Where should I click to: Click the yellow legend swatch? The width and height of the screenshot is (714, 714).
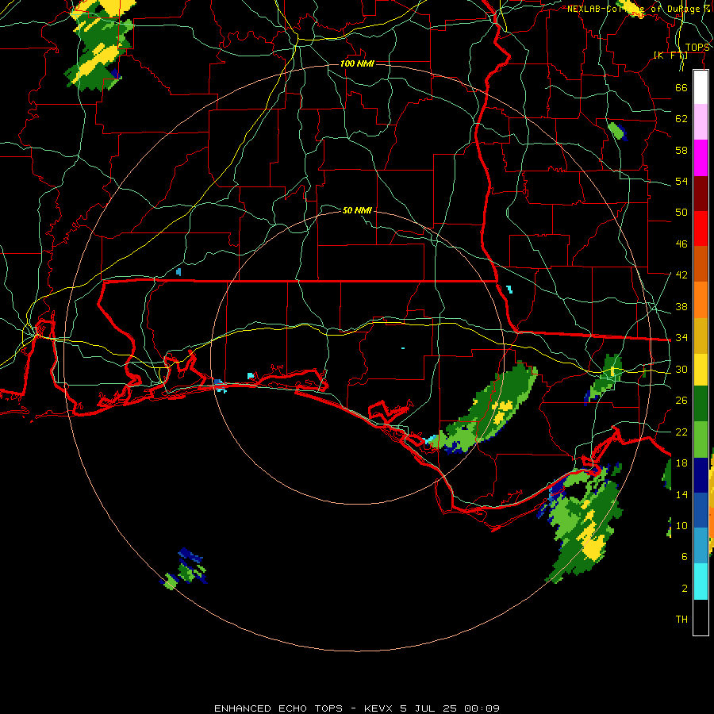tap(701, 370)
